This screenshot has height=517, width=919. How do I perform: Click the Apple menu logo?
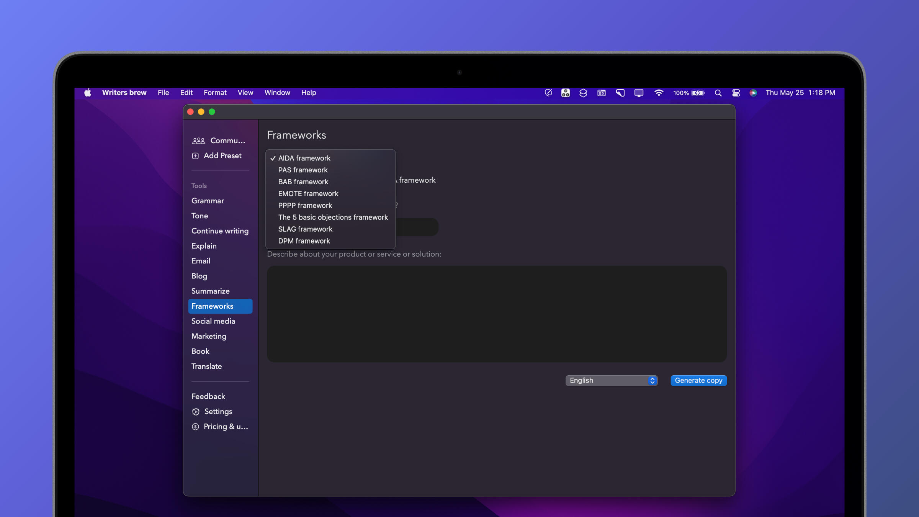coord(88,93)
